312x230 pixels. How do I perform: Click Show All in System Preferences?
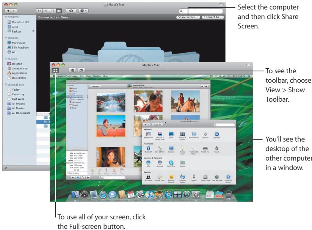[x=157, y=124]
